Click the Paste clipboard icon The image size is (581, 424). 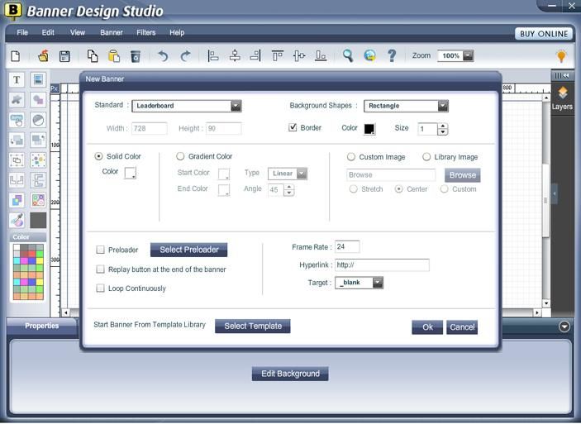114,56
